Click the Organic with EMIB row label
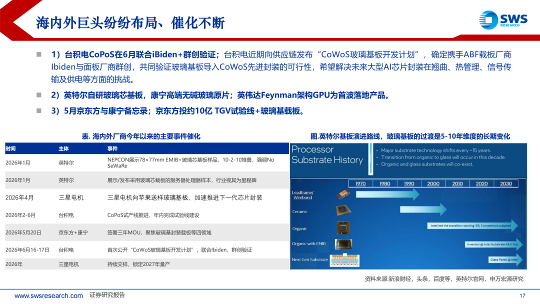Viewport: 540px width, 304px height. coord(309,244)
